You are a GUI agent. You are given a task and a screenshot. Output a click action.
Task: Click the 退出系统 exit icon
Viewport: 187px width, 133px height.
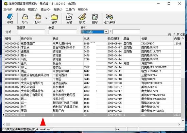coord(109,17)
